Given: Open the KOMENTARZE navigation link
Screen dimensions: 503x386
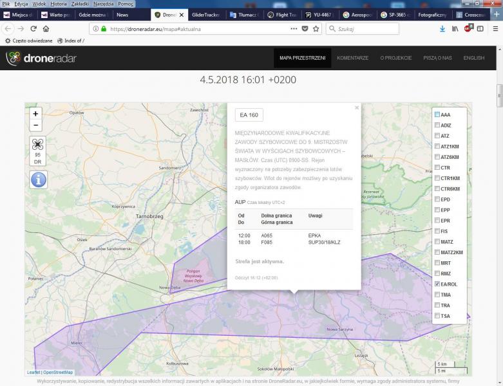Looking at the screenshot, I should tap(352, 58).
